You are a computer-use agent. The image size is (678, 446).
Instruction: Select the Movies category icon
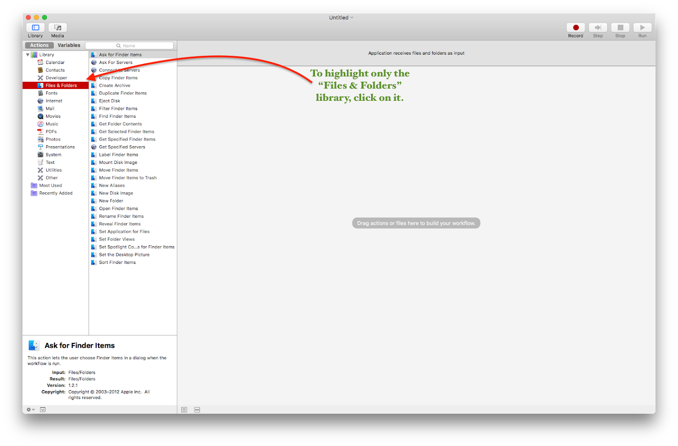coord(40,116)
